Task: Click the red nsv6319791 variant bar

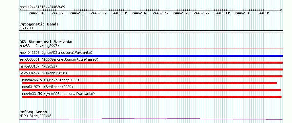Action: tap(152, 90)
